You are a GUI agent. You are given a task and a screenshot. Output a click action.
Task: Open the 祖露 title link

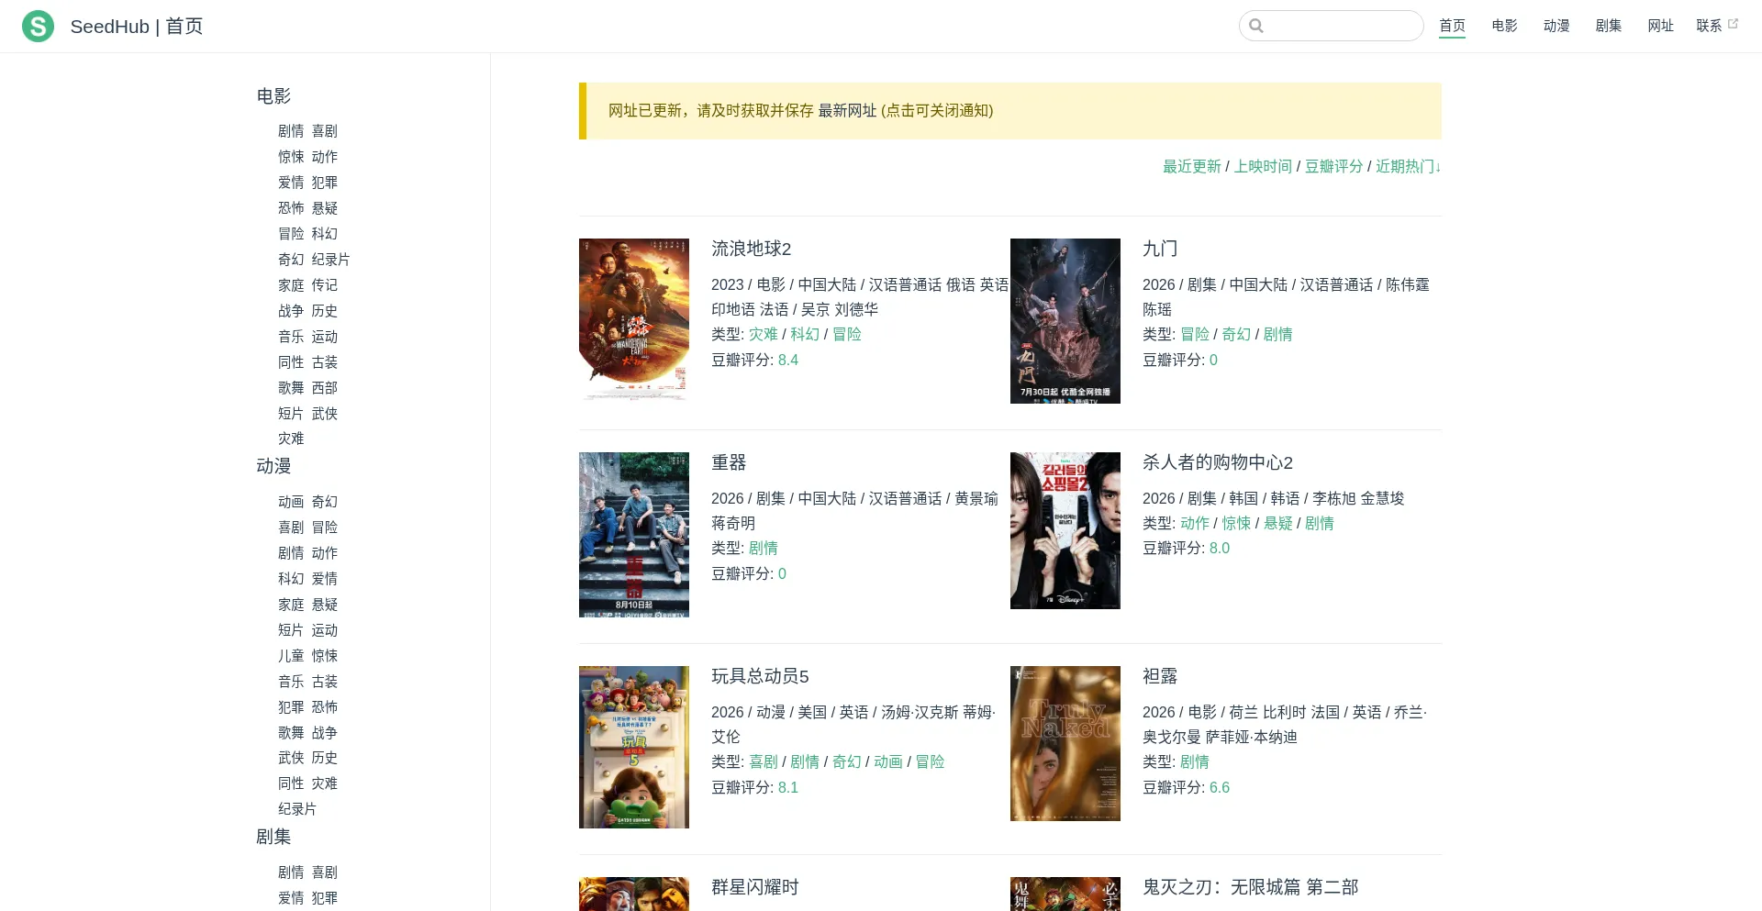(1160, 676)
